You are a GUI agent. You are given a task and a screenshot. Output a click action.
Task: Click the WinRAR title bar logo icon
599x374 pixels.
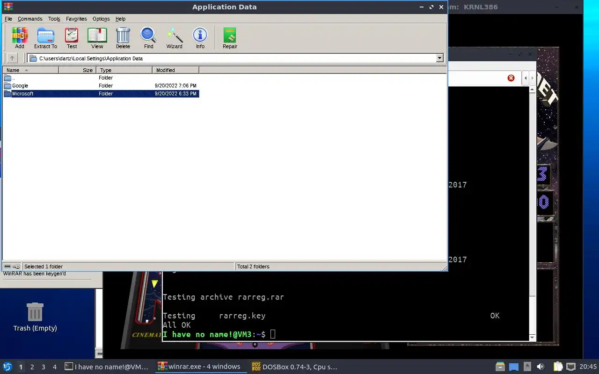(x=8, y=7)
